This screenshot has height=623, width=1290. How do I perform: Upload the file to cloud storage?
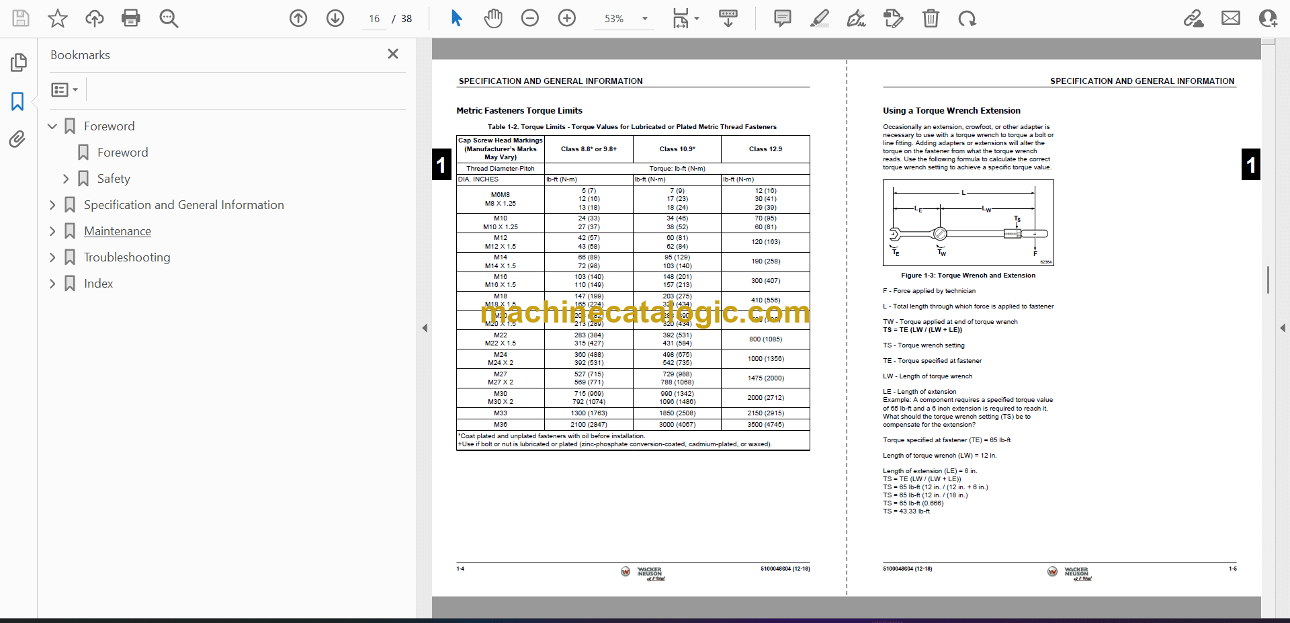point(95,18)
